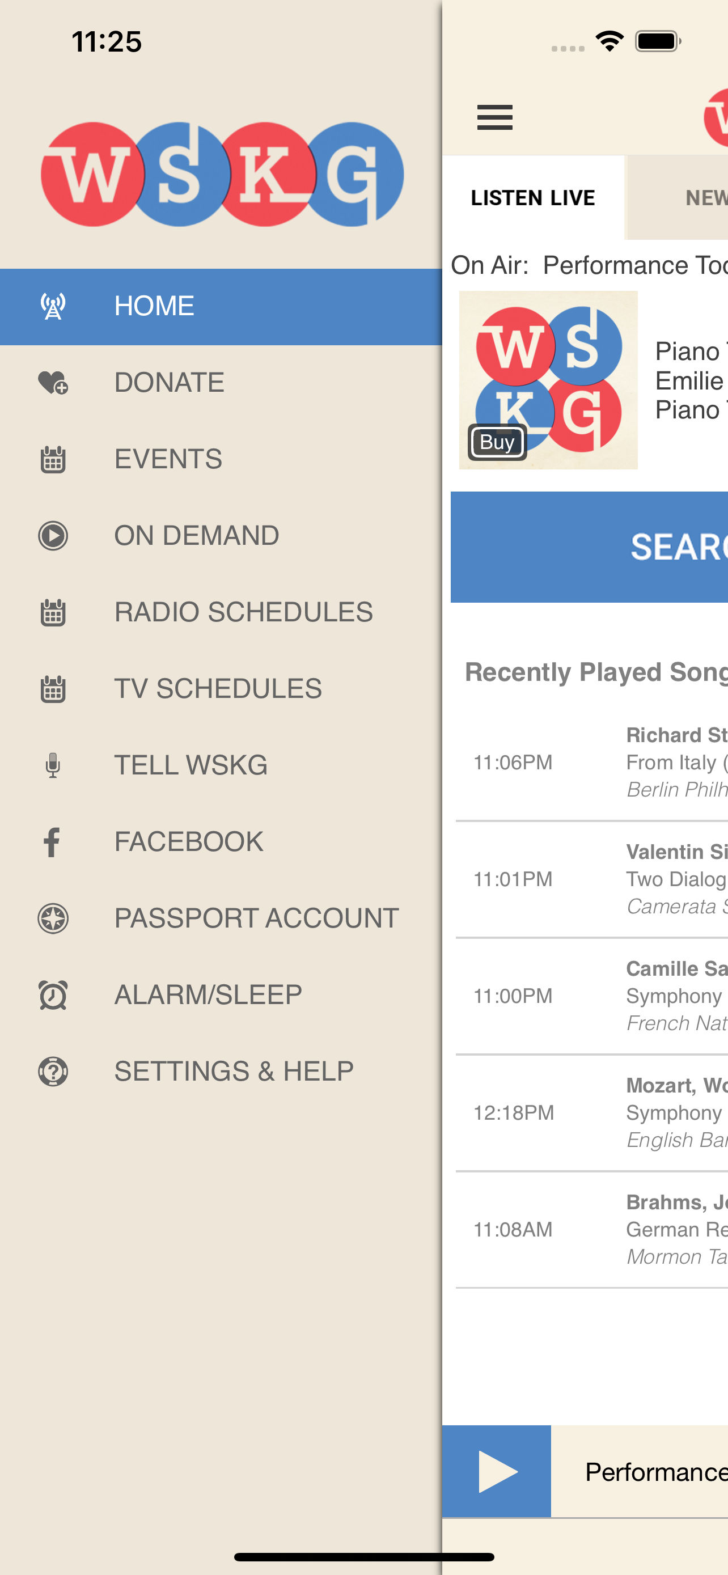Screen dimensions: 728x1575
Task: Click the WSKG album art thumbnail
Action: coord(548,380)
